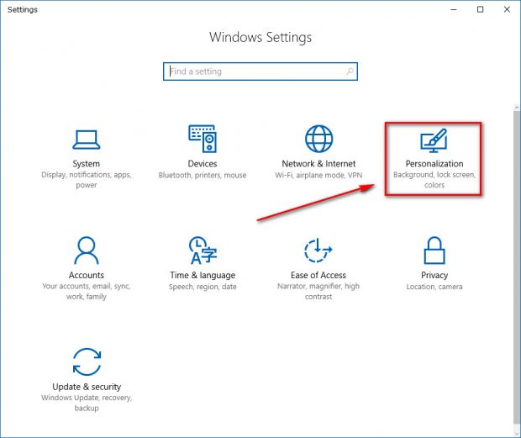
Task: Click 'Speech, region, date' description
Action: [203, 287]
